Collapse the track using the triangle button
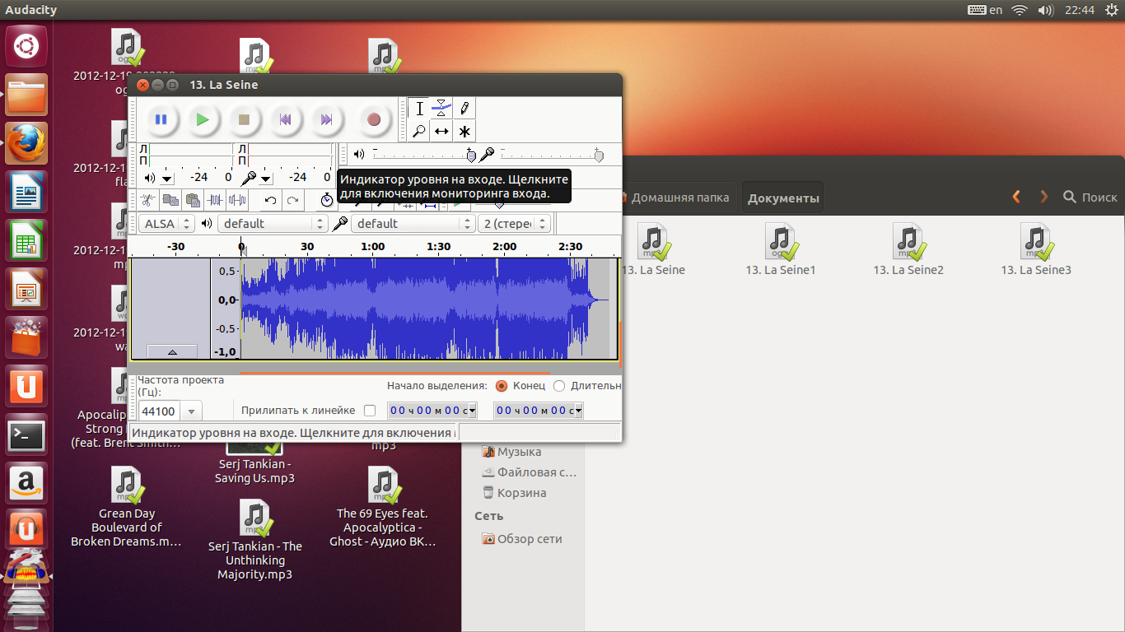This screenshot has height=632, width=1125. [172, 351]
